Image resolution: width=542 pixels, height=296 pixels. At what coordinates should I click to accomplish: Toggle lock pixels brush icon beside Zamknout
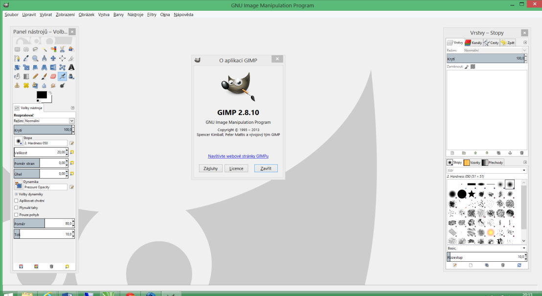point(467,67)
